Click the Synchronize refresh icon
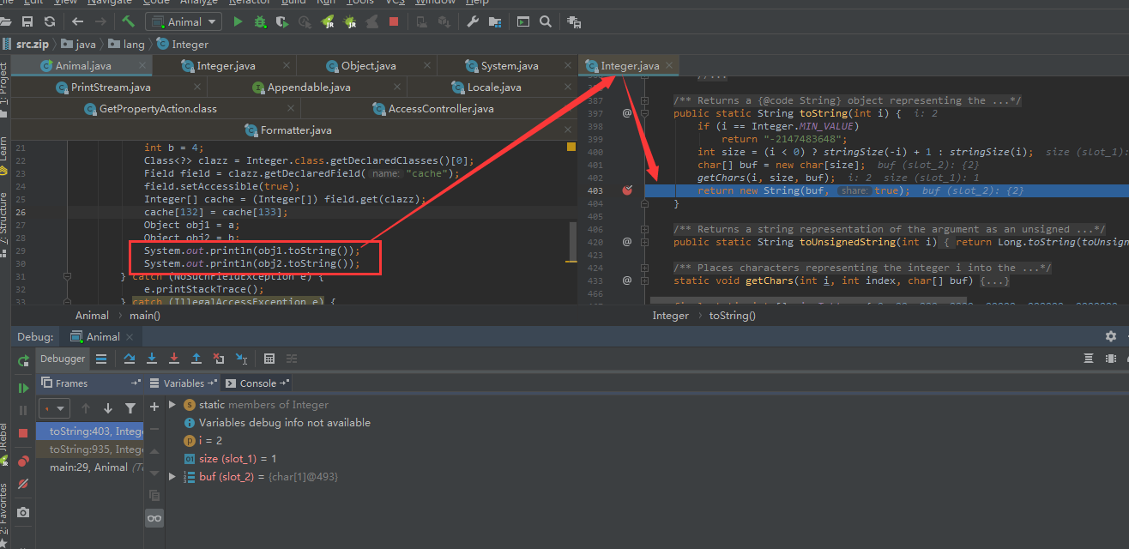 coord(49,21)
